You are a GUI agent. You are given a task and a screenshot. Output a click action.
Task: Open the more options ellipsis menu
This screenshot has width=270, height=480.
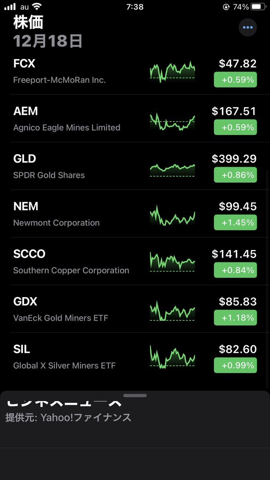click(x=248, y=28)
